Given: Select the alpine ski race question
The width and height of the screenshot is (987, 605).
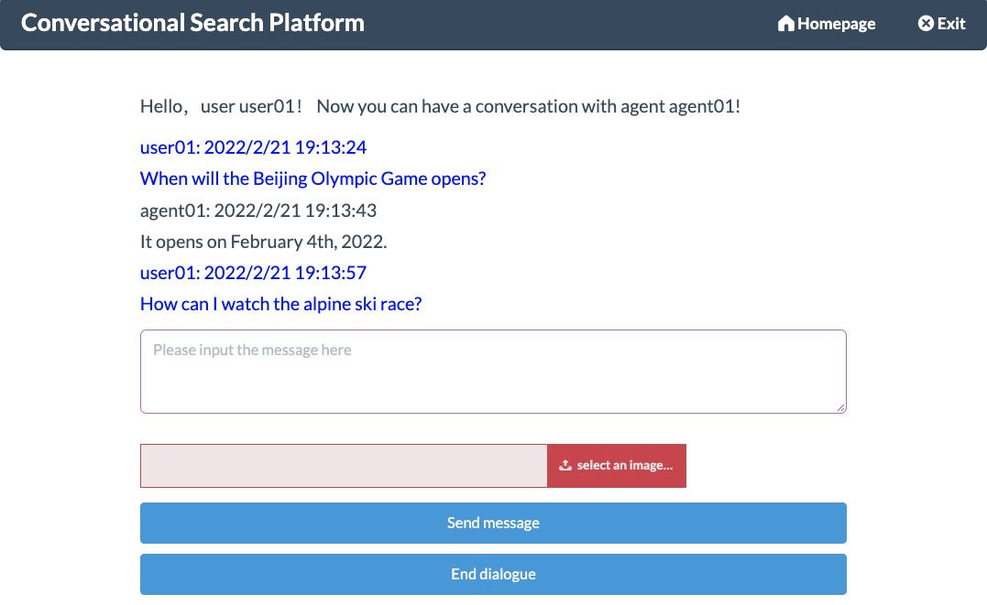Looking at the screenshot, I should coord(280,304).
